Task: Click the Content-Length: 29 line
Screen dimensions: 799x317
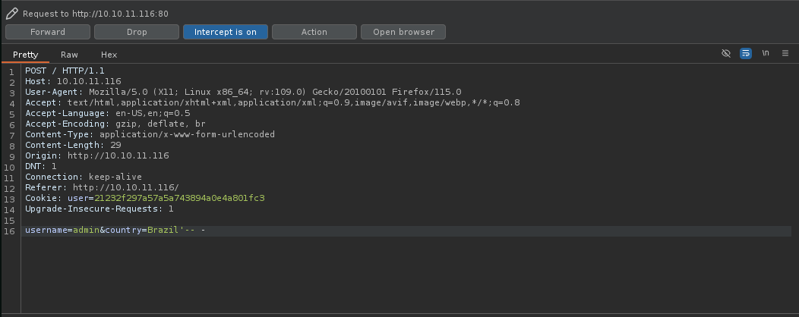Action: (x=73, y=145)
